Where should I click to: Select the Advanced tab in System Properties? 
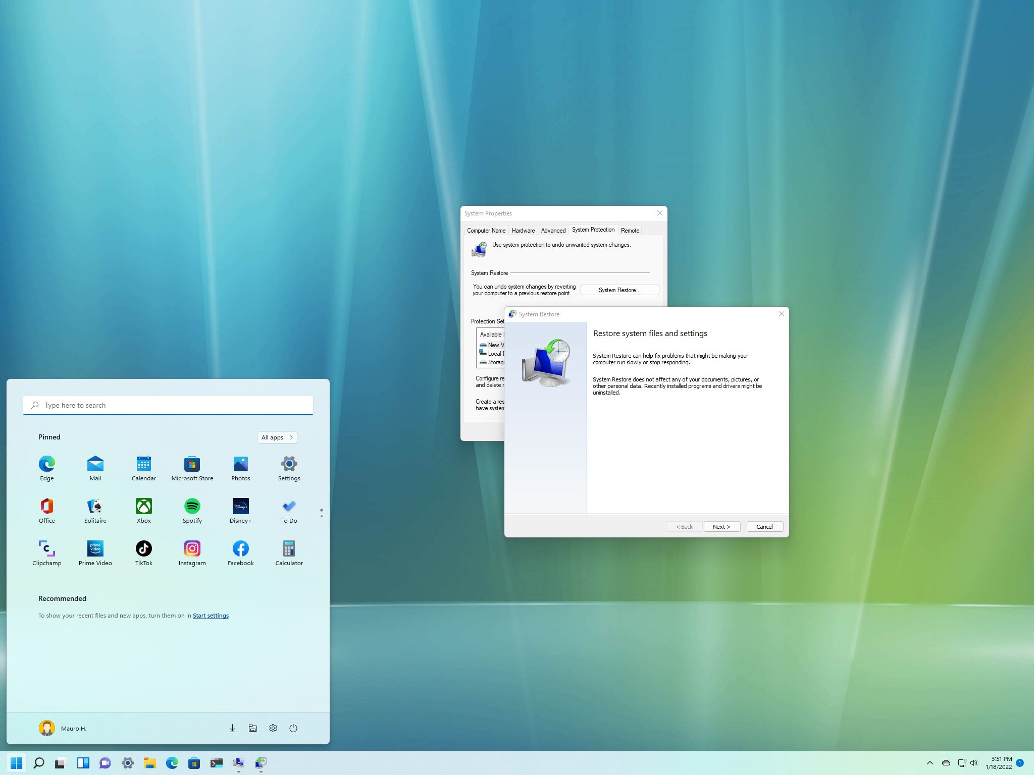[554, 230]
